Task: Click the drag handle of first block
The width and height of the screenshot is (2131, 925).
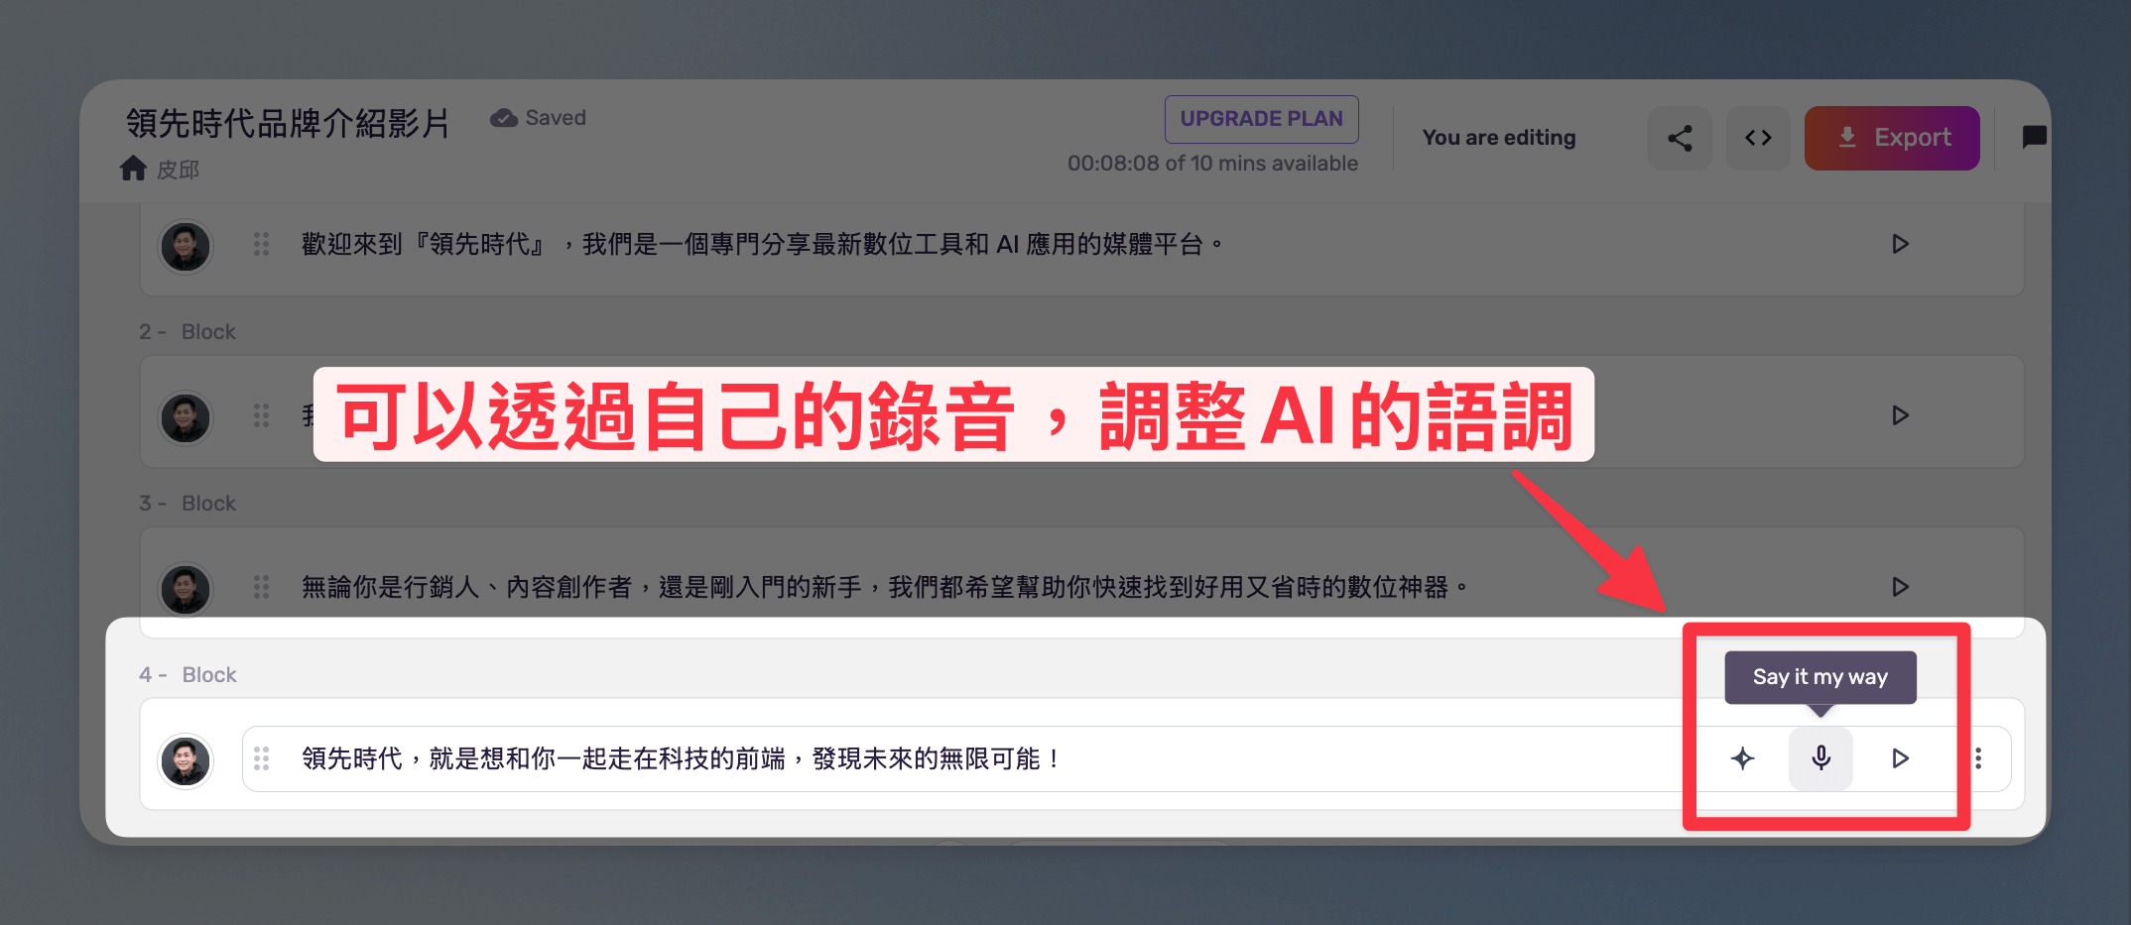Action: coord(261,244)
